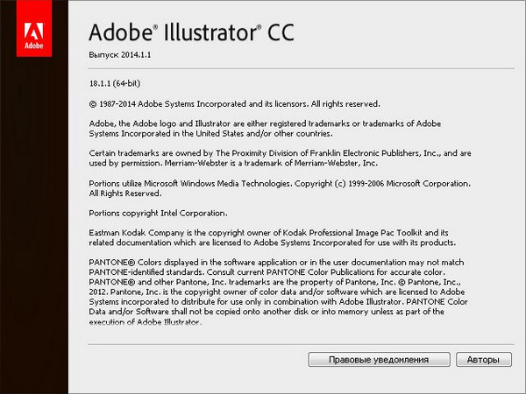
Task: Click the 1987-2014 Adobe Systems copyright line
Action: (x=233, y=103)
